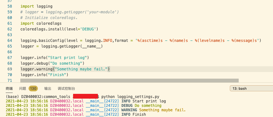Click line number 70 in gutter
The width and height of the screenshot is (273, 117).
coord(10,75)
